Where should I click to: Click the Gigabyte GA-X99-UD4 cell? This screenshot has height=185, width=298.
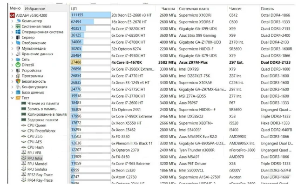(x=197, y=29)
